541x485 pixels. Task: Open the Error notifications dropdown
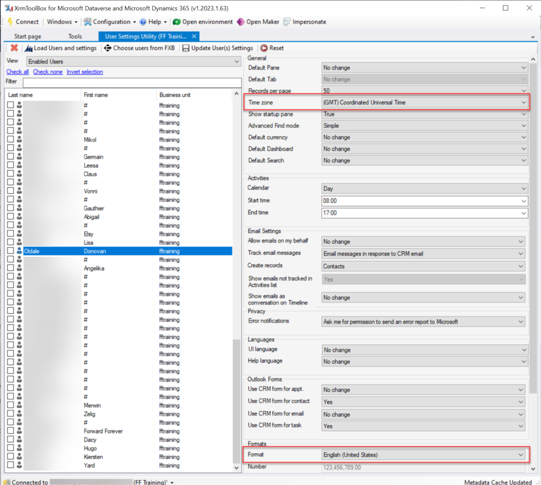pos(423,322)
